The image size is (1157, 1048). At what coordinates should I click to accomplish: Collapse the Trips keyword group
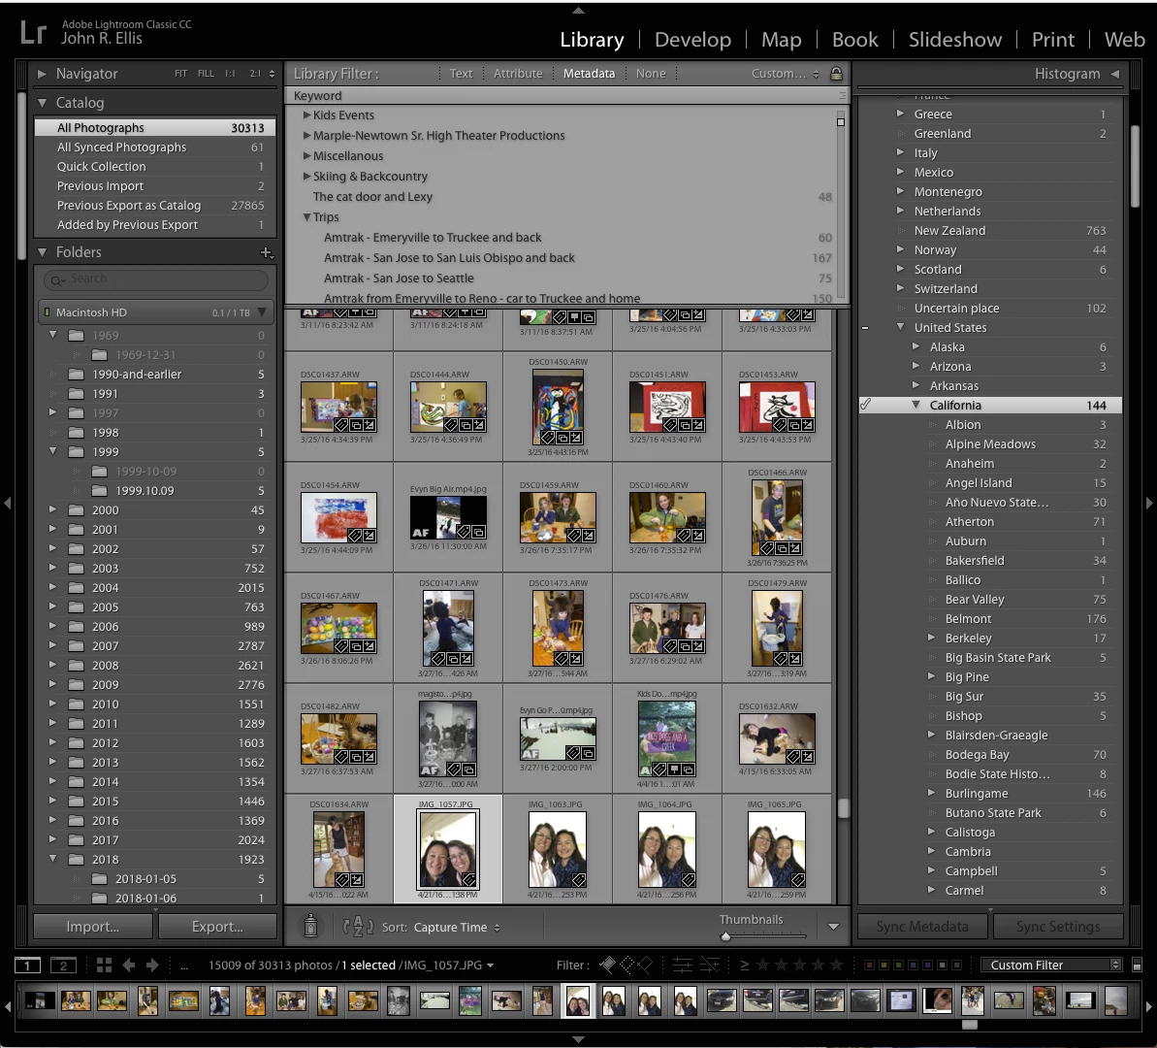point(306,217)
